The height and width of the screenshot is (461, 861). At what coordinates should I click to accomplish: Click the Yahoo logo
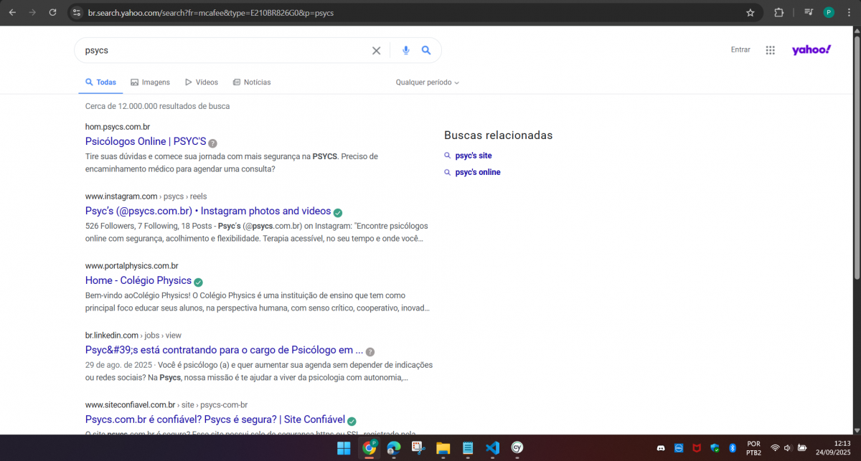tap(811, 49)
